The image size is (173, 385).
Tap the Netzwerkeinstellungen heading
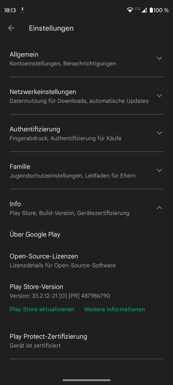click(x=43, y=92)
